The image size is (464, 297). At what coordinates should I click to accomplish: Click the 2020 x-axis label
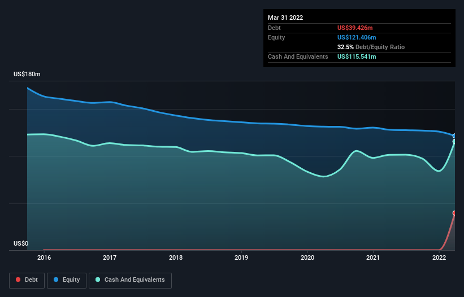(x=307, y=257)
